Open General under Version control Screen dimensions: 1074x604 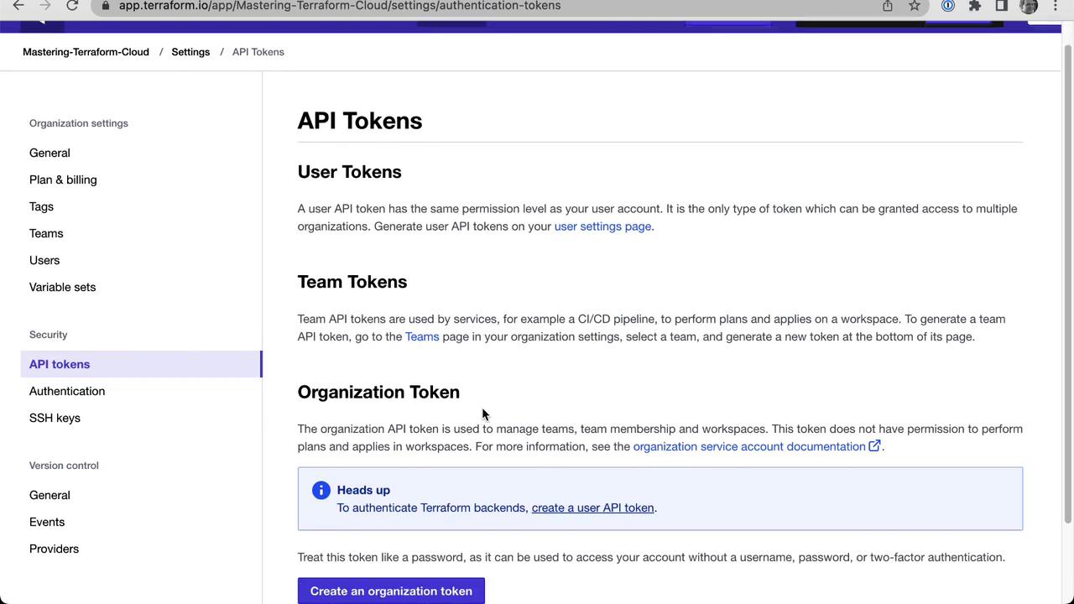[x=50, y=495]
